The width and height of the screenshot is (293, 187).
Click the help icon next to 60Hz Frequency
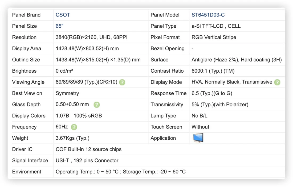[74, 127]
